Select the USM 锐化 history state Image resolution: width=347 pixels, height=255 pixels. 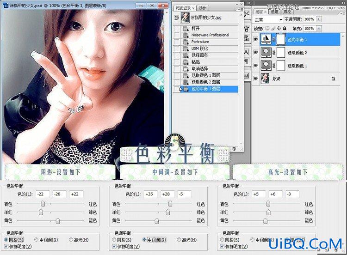tap(210, 49)
